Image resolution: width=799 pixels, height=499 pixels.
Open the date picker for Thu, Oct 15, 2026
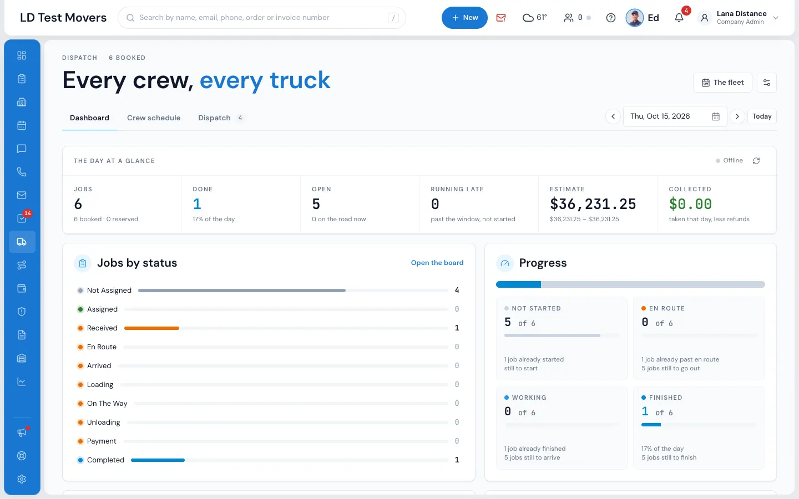point(675,116)
